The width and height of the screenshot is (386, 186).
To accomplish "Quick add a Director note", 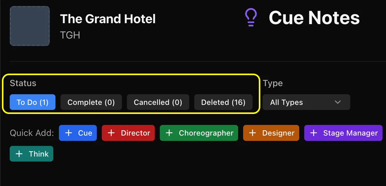I will click(128, 133).
